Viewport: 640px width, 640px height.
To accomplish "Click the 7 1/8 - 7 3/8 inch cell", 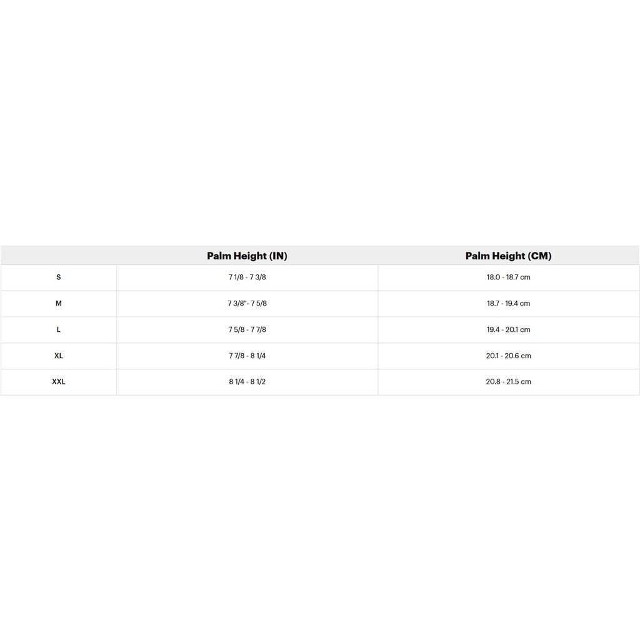I will [247, 277].
